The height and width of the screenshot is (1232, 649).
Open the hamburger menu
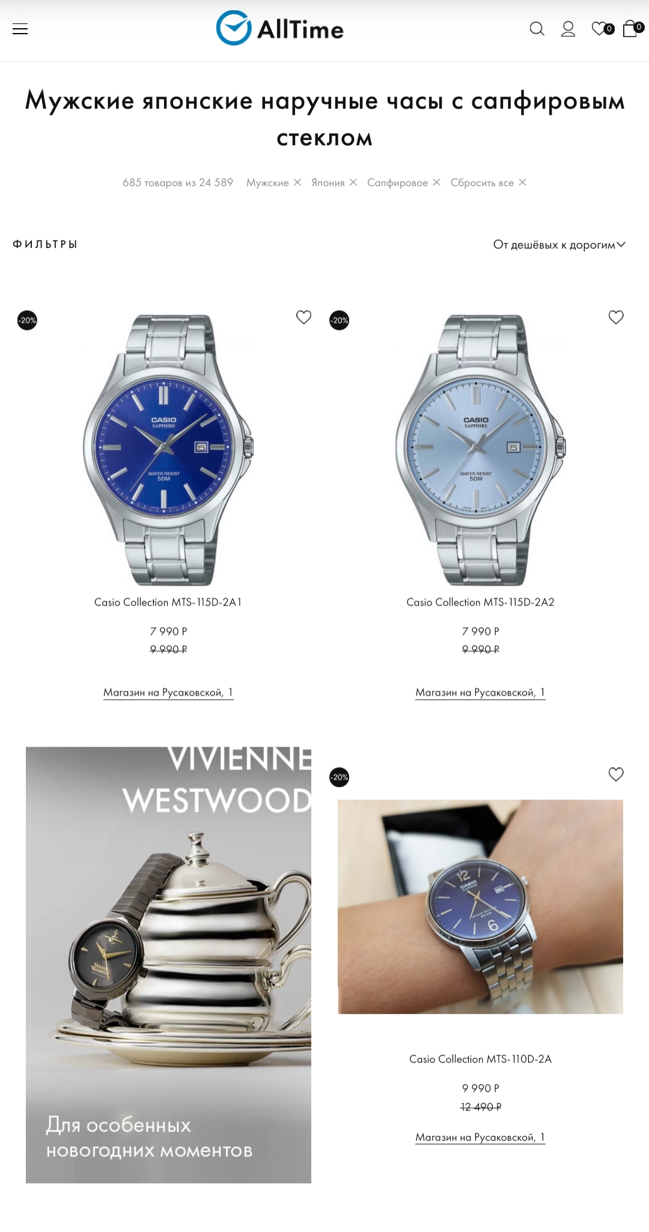[x=20, y=29]
